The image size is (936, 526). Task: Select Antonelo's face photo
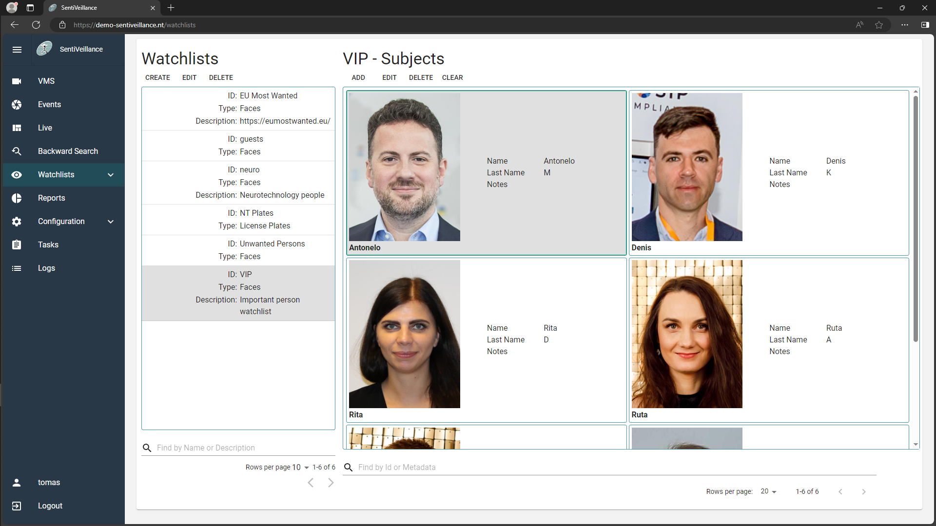click(x=404, y=167)
